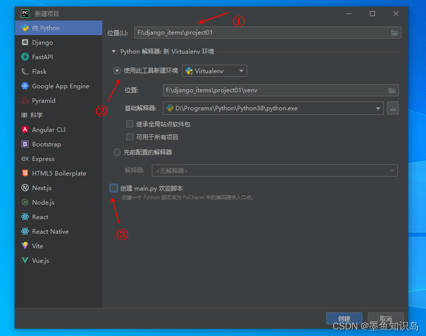Image resolution: width=426 pixels, height=336 pixels.
Task: Click the Next.js N icon
Action: pos(25,188)
